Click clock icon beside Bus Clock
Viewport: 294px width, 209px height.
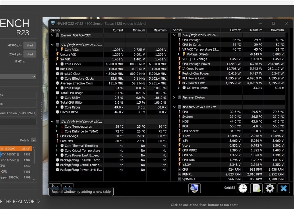[57, 69]
